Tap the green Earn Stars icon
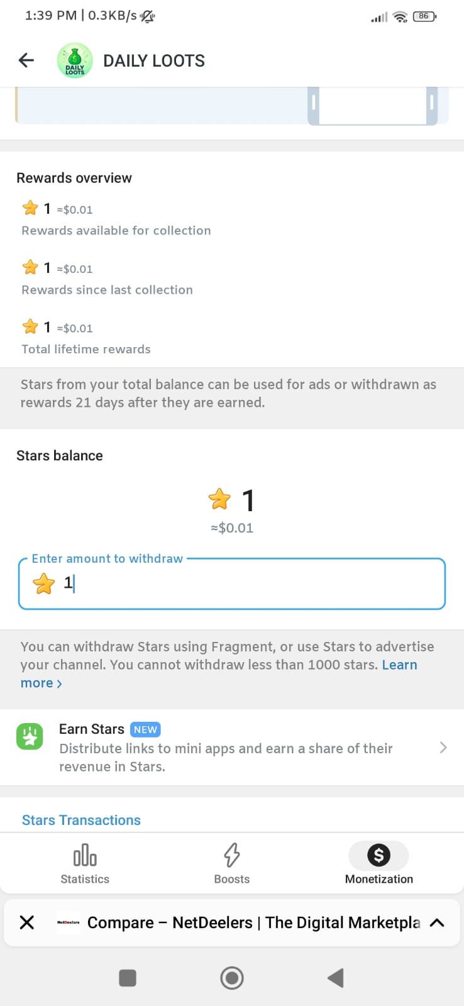 pos(30,736)
